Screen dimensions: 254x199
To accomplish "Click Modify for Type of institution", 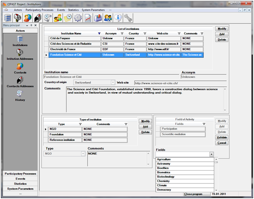I will (145, 121).
